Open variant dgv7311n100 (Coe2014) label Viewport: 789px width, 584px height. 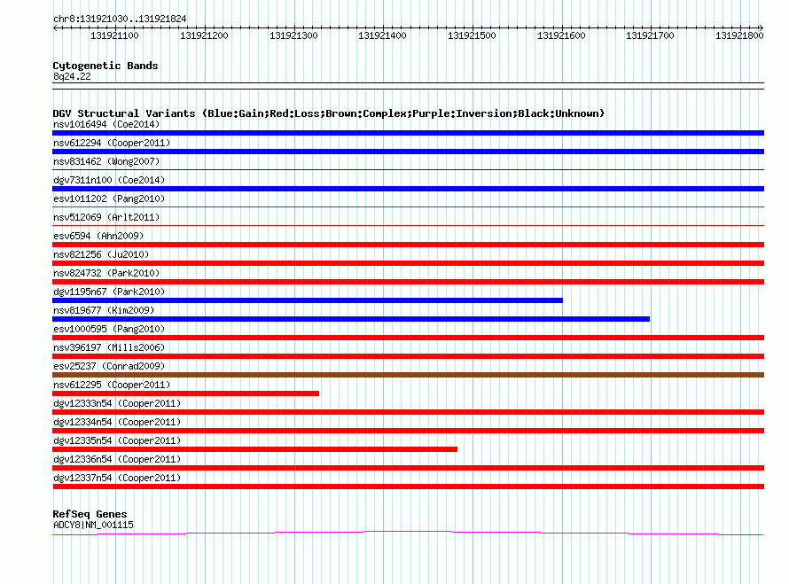tap(109, 180)
